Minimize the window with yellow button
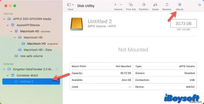Screen dimensions: 204x104 (x=10, y=6)
